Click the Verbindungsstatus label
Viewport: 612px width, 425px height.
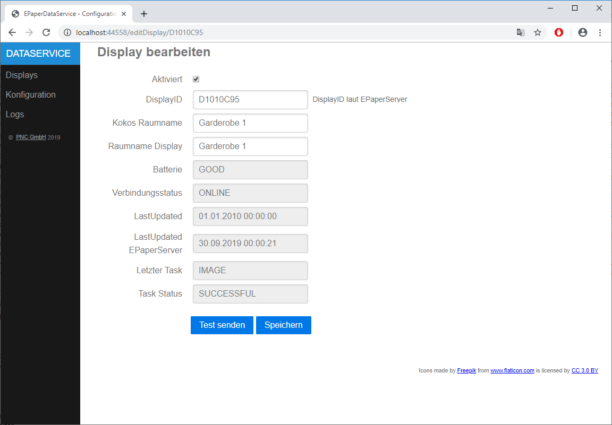(x=147, y=193)
